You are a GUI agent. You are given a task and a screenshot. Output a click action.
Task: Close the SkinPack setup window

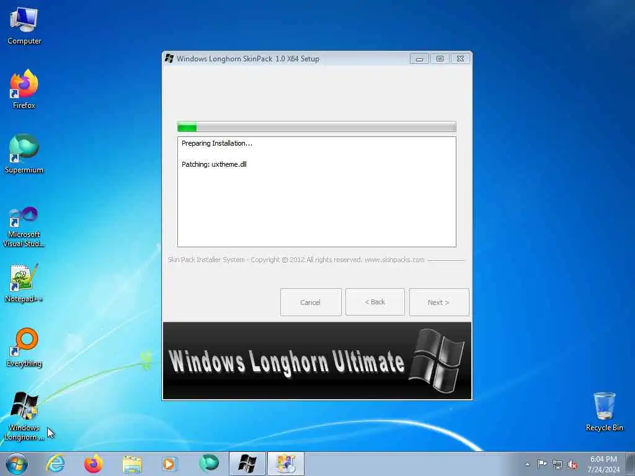(461, 59)
